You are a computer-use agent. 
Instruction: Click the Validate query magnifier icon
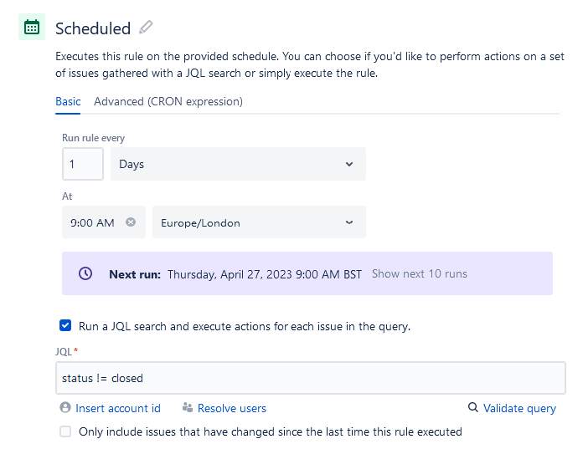[473, 408]
